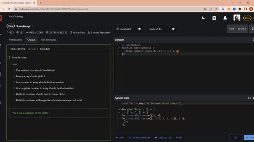
Task: Expand 'One negative number in array' result
Action: tap(14, 88)
